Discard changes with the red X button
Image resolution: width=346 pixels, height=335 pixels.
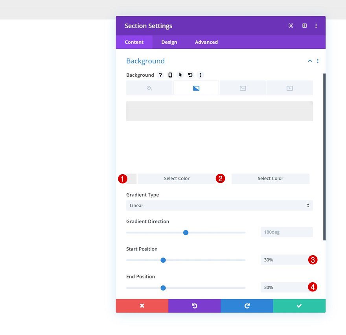pos(142,306)
